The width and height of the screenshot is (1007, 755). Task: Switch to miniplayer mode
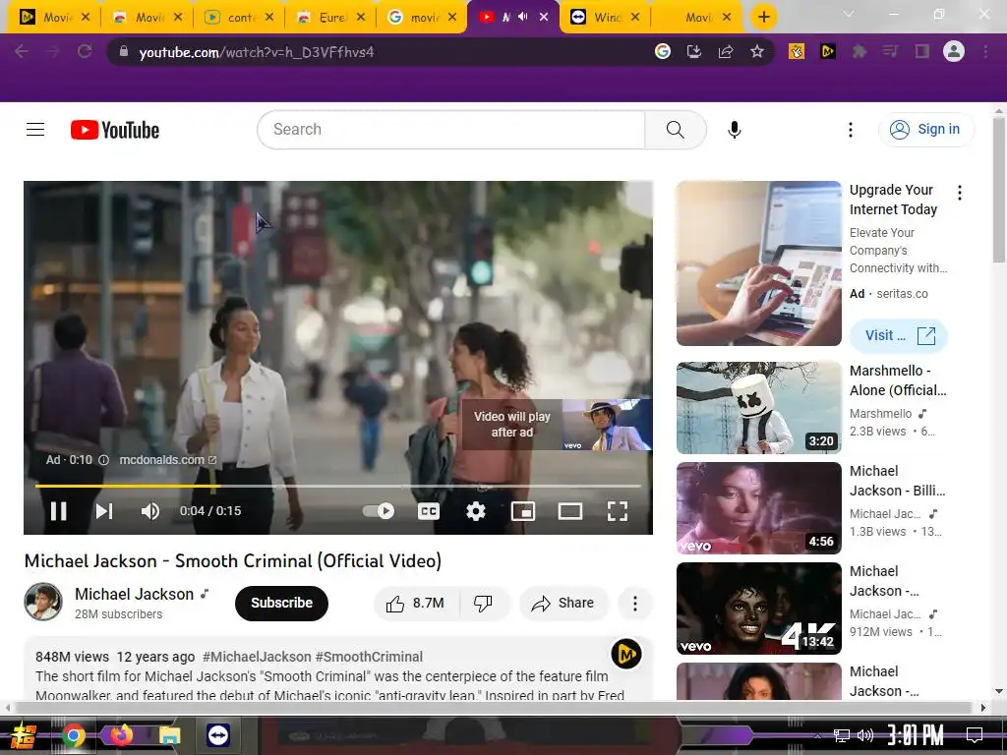(x=523, y=511)
